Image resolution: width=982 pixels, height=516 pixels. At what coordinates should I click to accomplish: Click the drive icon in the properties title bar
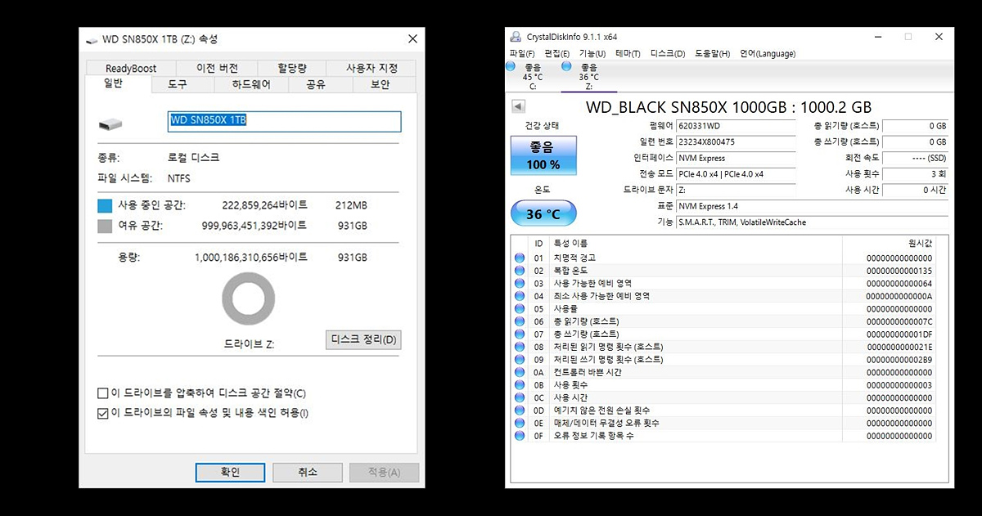coord(91,39)
